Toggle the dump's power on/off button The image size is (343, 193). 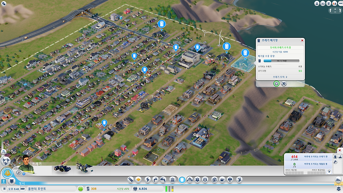coord(276,83)
